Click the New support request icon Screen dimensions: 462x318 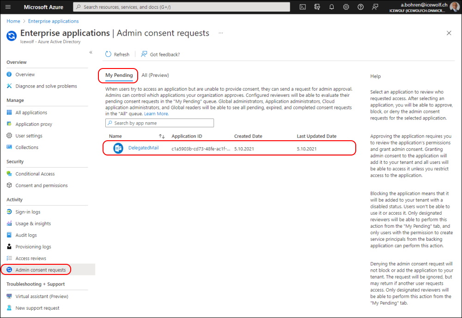[9, 308]
